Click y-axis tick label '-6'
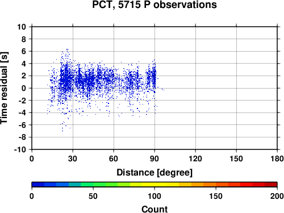This screenshot has height=213, width=284. click(x=22, y=125)
